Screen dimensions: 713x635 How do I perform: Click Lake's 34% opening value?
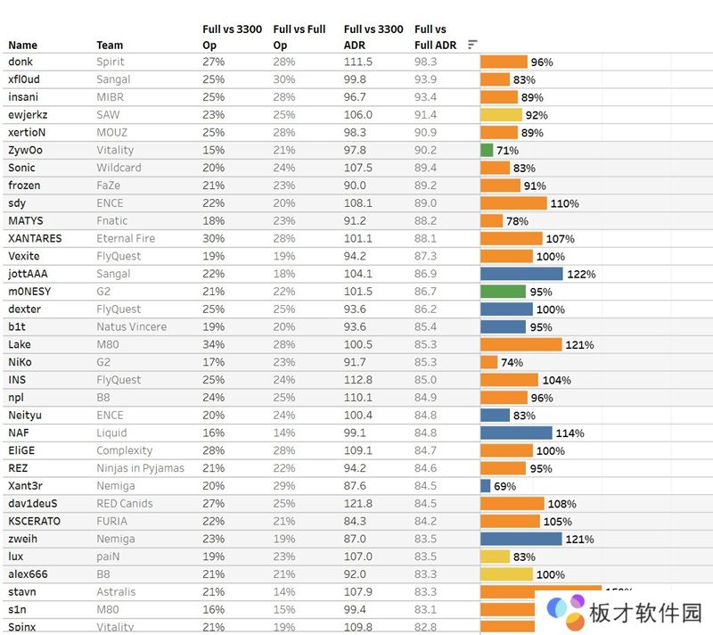pyautogui.click(x=213, y=345)
